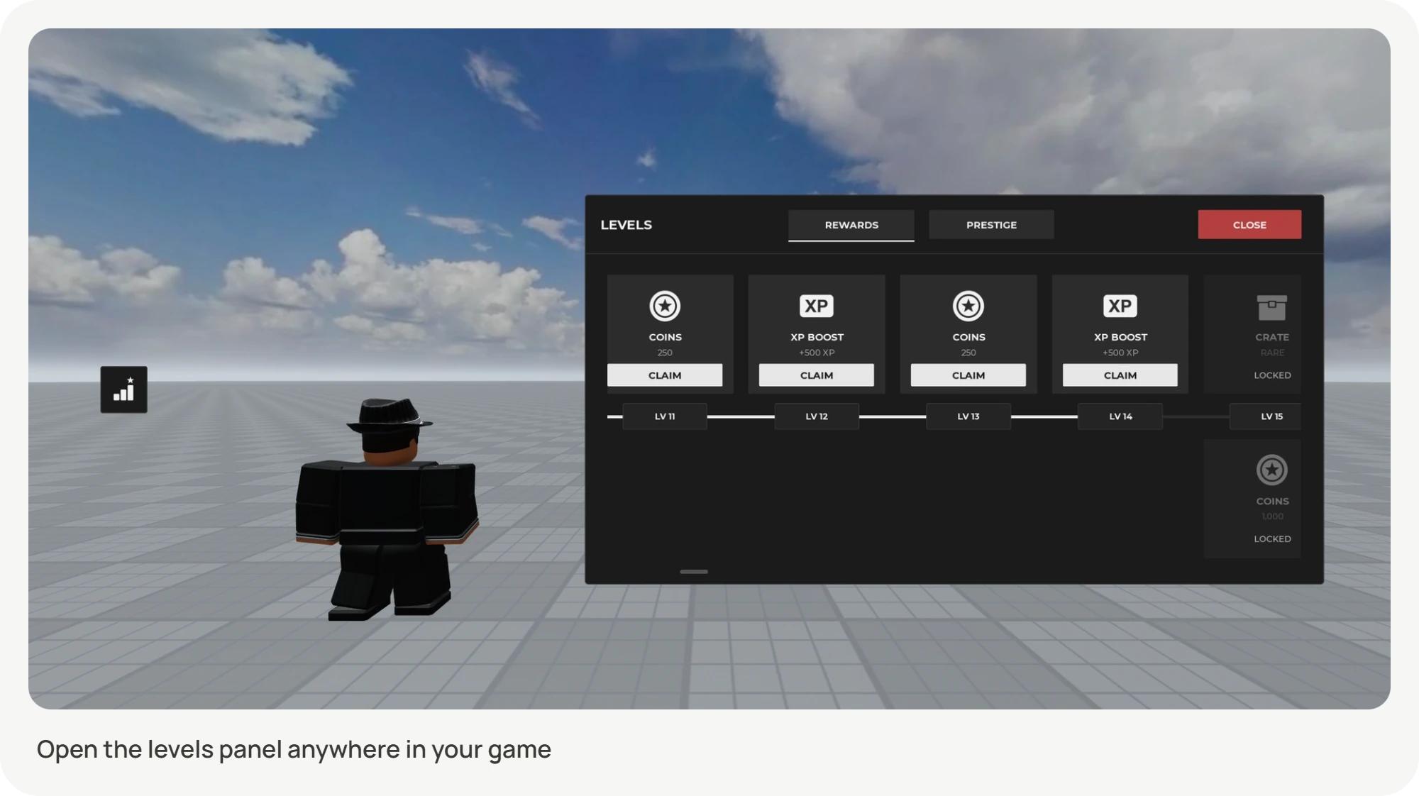Click the LOCKED label under Crate
The image size is (1419, 796).
pos(1272,375)
